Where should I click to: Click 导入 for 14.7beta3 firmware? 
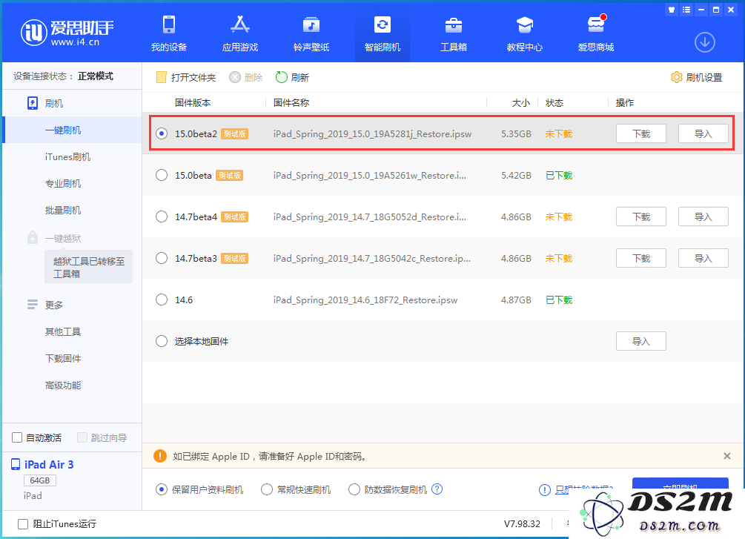[x=703, y=258]
